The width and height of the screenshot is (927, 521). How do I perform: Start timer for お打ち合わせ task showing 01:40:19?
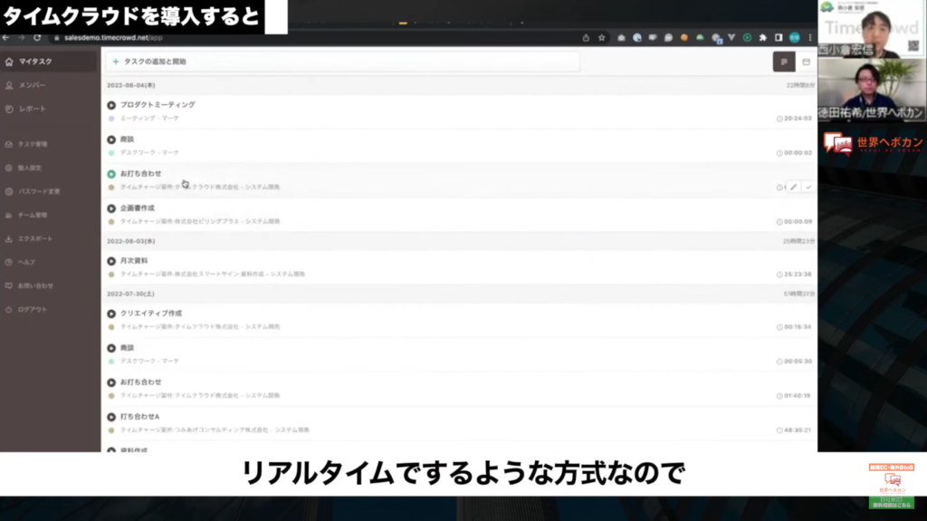coord(111,382)
